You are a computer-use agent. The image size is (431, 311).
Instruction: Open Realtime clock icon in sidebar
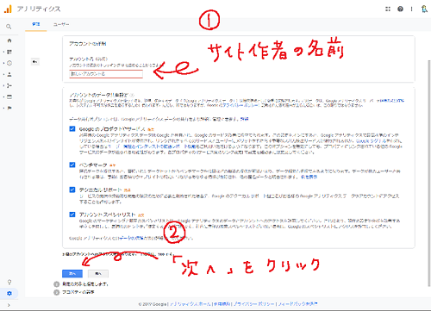[x=9, y=63]
